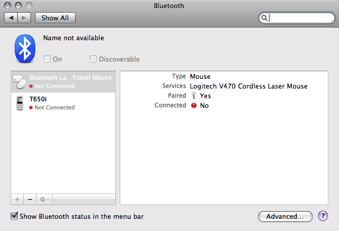Click the magnifying glass search icon
339x231 pixels.
click(x=264, y=18)
